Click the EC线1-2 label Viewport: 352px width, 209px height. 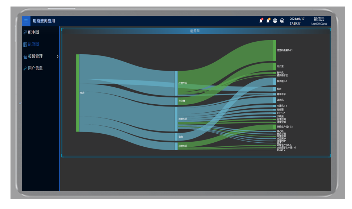tap(281, 150)
